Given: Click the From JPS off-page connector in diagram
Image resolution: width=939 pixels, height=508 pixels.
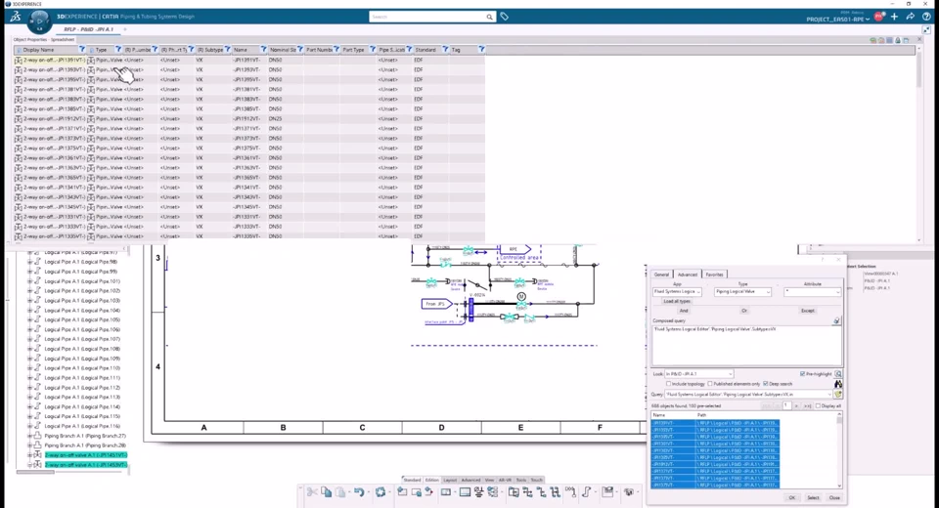Looking at the screenshot, I should [436, 304].
